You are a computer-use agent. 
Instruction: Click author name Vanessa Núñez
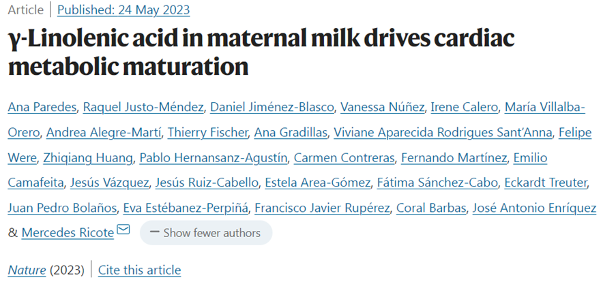(382, 108)
